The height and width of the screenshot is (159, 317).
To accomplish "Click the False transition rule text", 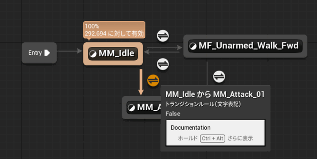I will pos(173,114).
